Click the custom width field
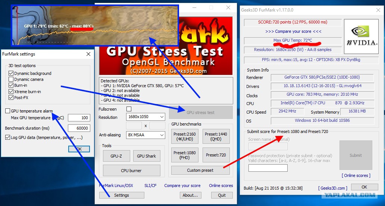 point(134,126)
